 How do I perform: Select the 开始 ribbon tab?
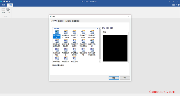pyautogui.click(x=10, y=5)
